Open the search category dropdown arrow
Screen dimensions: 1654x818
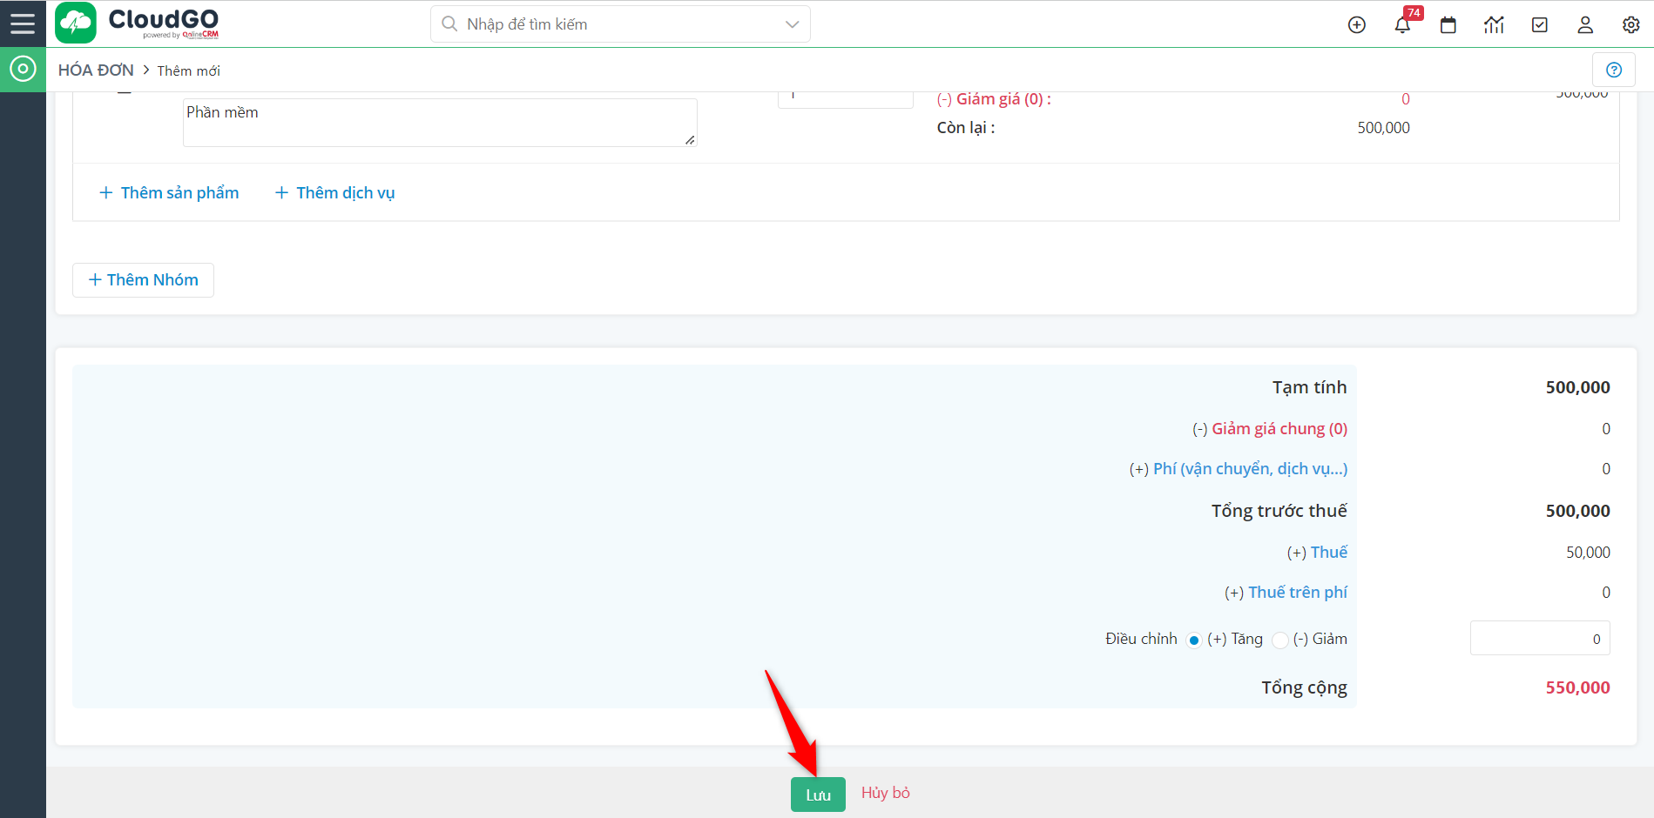[791, 23]
